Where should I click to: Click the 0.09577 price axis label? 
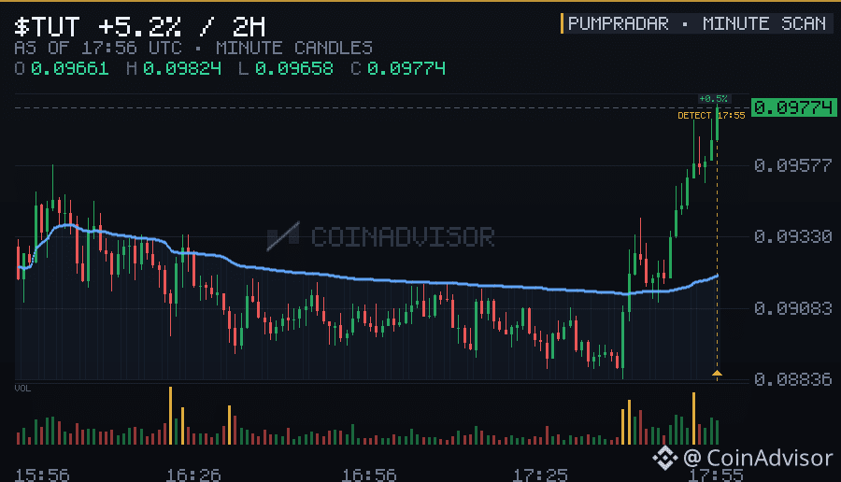pos(792,165)
